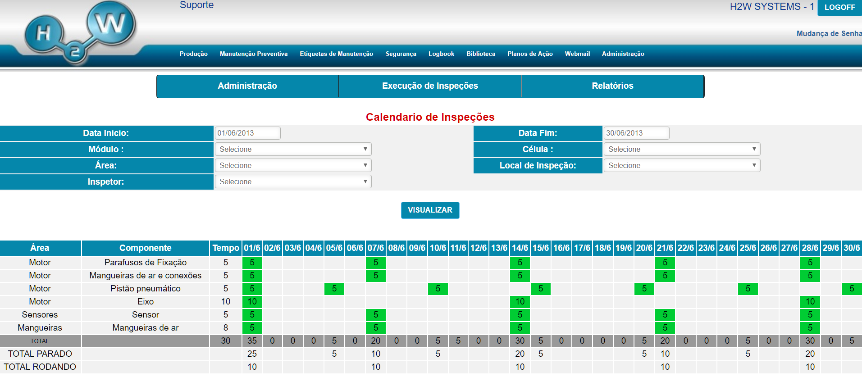Open the Módulo dropdown
The height and width of the screenshot is (377, 862).
coord(293,149)
